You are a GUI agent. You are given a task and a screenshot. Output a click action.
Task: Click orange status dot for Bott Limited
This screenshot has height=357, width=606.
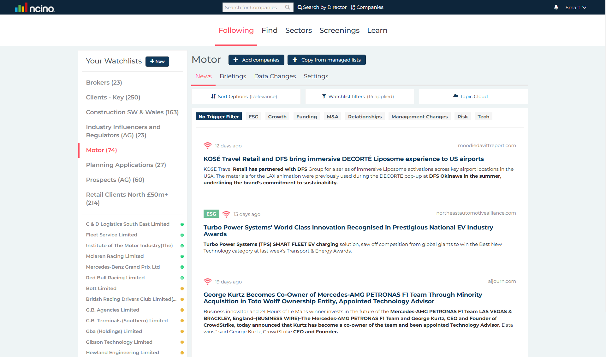pos(182,289)
